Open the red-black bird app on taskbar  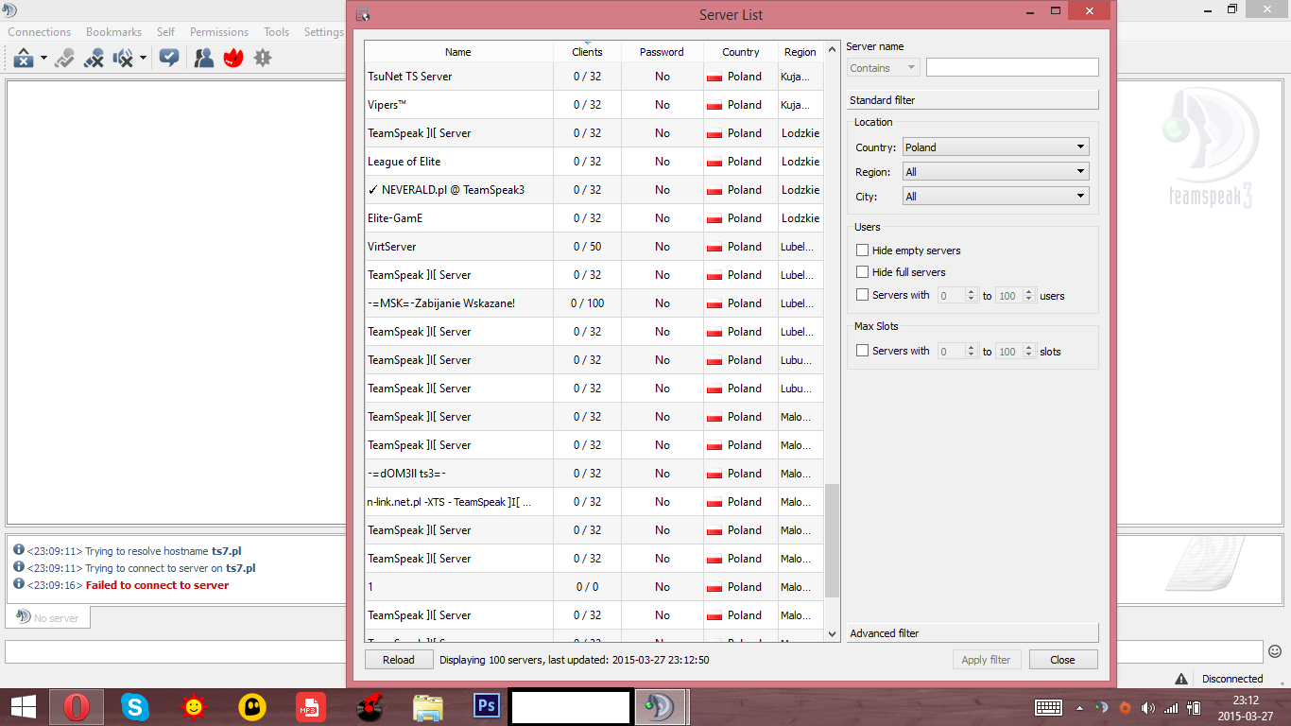click(370, 706)
